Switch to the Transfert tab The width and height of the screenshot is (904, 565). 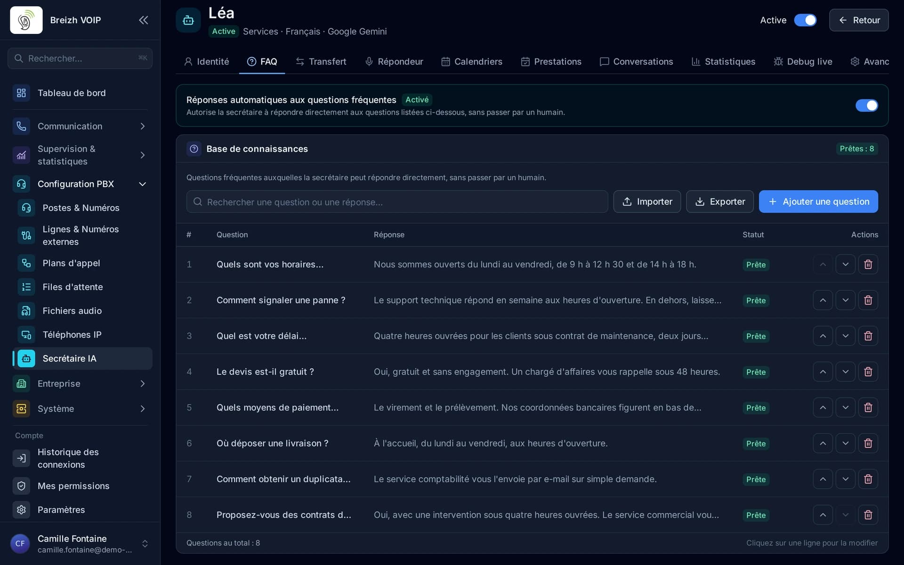tap(321, 62)
